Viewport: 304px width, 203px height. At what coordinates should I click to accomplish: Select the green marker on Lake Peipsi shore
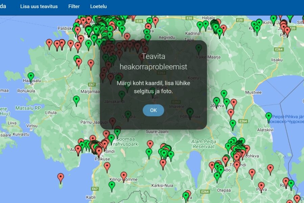(268, 116)
